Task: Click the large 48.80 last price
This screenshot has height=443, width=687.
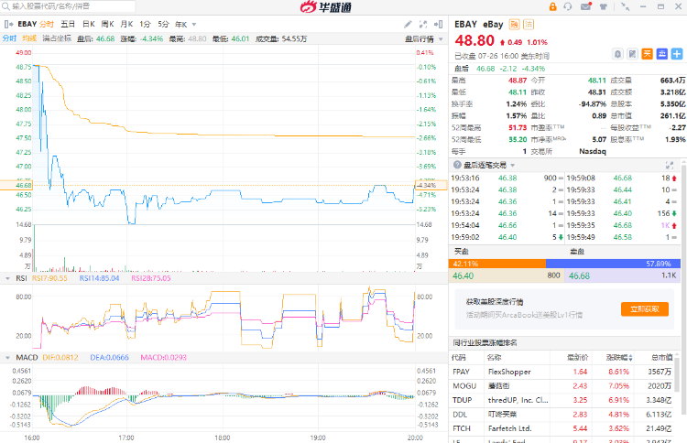Action: [x=474, y=40]
